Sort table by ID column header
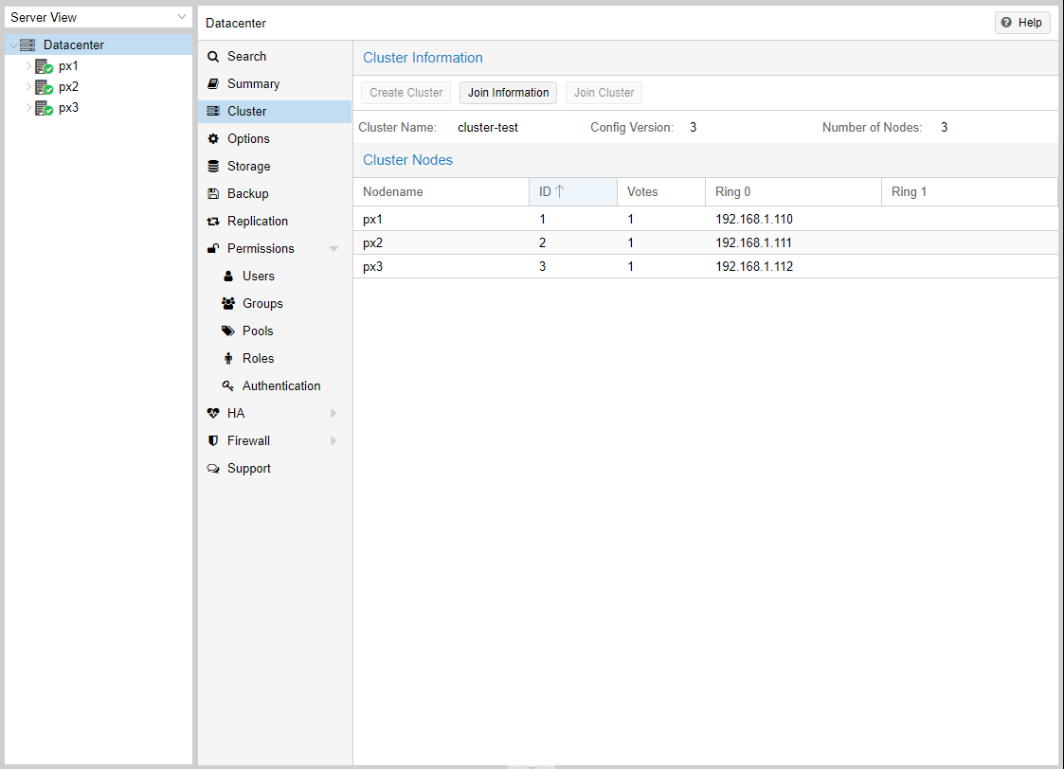Viewport: 1064px width, 769px height. tap(572, 192)
